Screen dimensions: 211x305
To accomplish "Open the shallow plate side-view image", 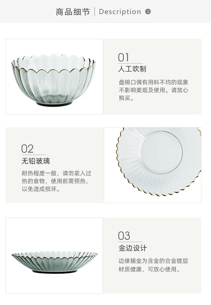I will 54,255.
